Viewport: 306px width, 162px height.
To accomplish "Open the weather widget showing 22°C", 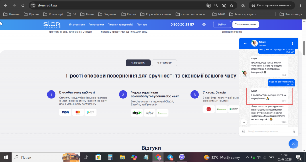I will (x=222, y=157).
